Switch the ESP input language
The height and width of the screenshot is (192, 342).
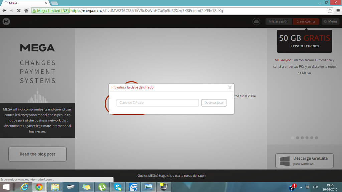click(x=315, y=187)
